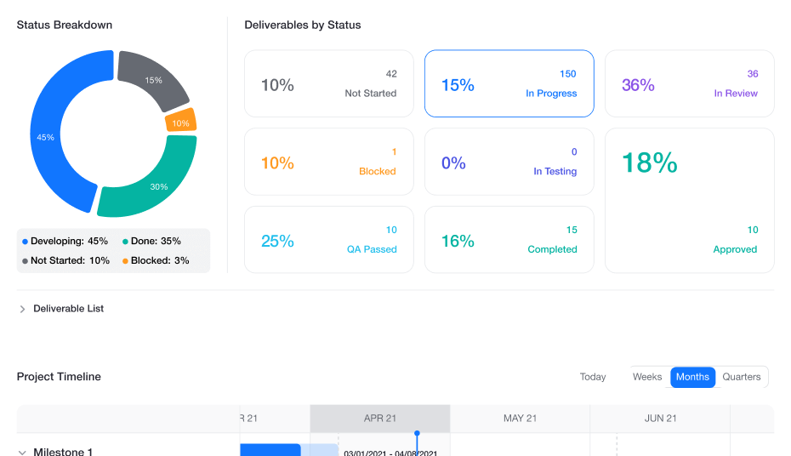This screenshot has height=456, width=791.
Task: Click the Milestone 1 blue timeline bar
Action: pos(270,450)
